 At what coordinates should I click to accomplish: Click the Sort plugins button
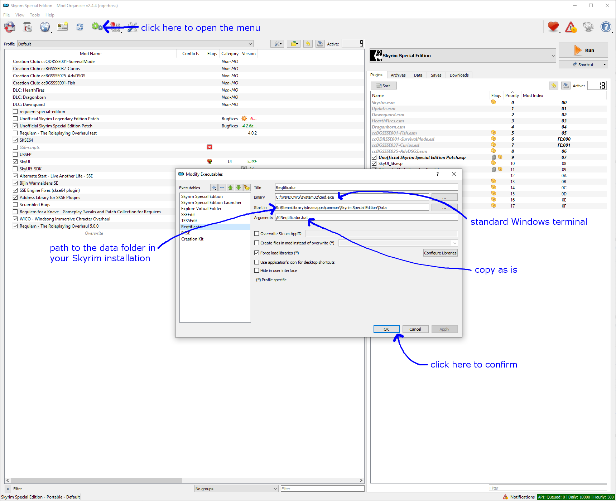click(x=384, y=86)
